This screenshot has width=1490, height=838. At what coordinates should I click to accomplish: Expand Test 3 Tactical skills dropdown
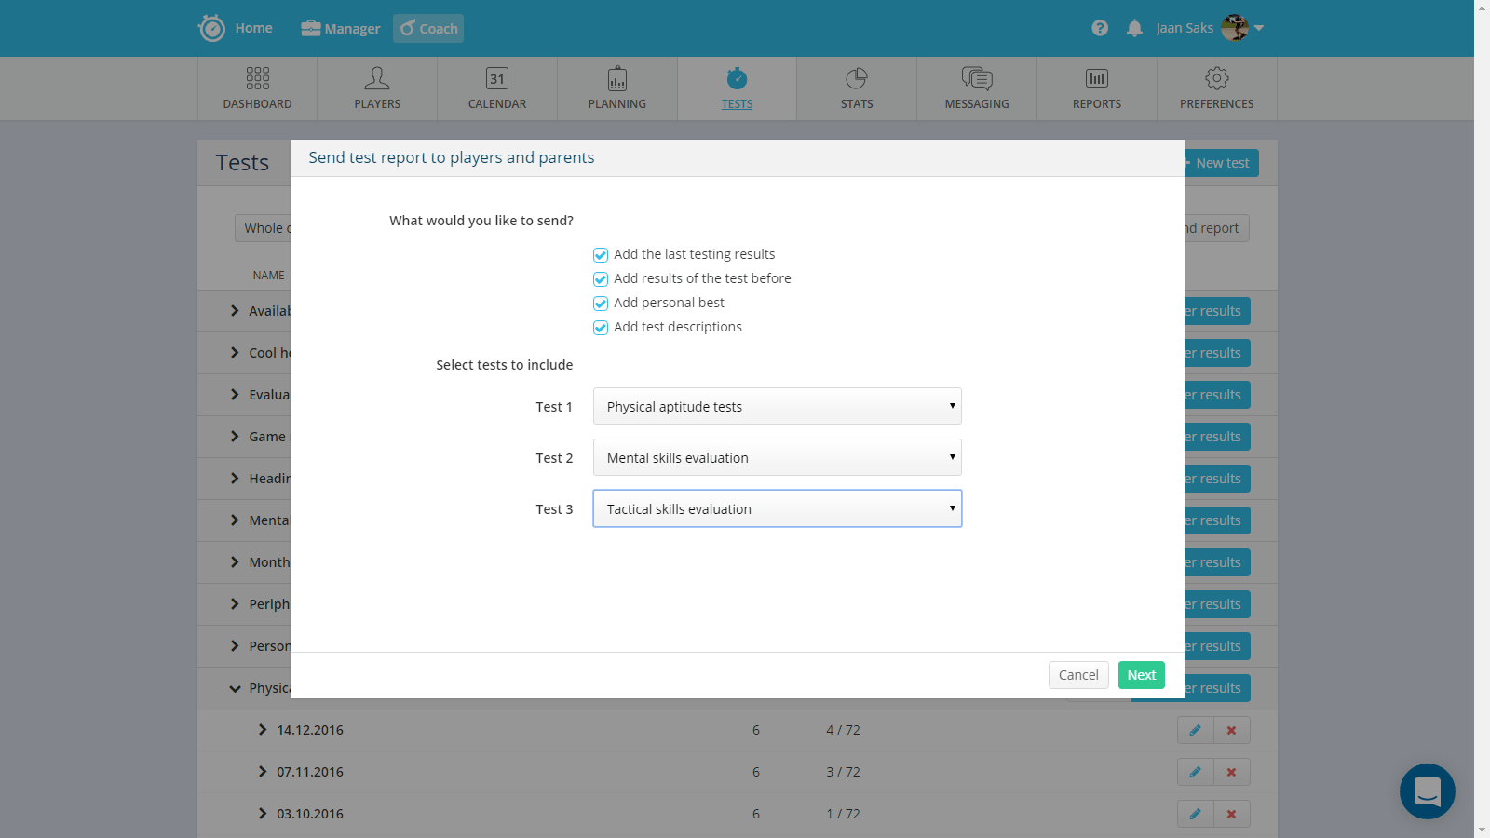click(777, 509)
